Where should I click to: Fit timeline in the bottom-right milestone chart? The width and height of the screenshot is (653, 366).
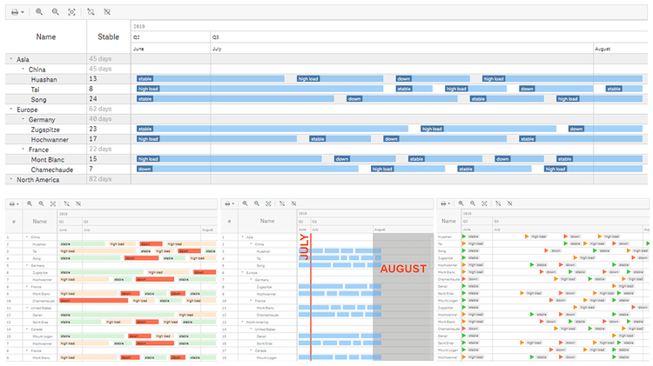pyautogui.click(x=487, y=203)
